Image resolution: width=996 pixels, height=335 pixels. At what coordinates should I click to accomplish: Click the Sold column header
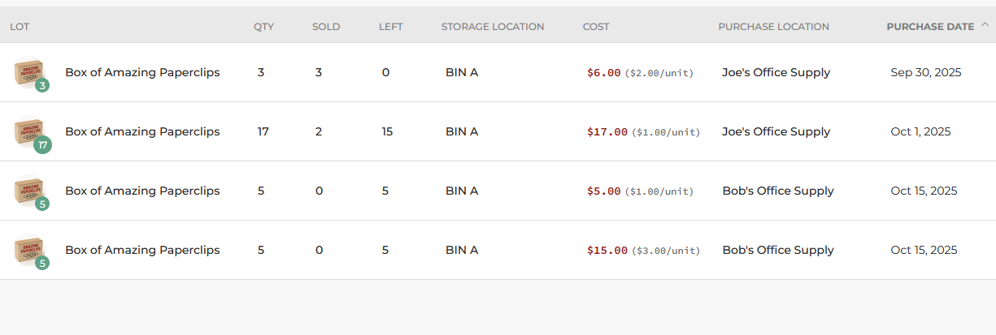pos(326,27)
